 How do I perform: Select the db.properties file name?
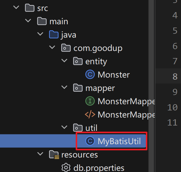[99, 168]
